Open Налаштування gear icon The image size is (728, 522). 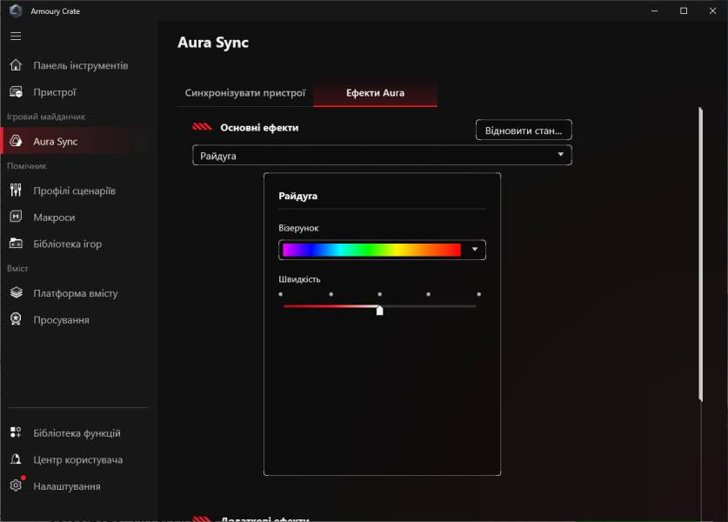pos(16,486)
